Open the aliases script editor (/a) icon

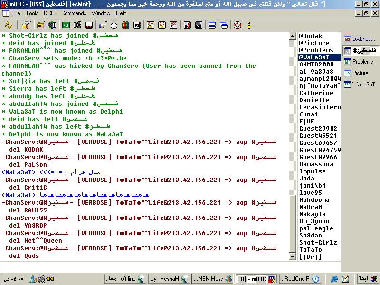66,25
